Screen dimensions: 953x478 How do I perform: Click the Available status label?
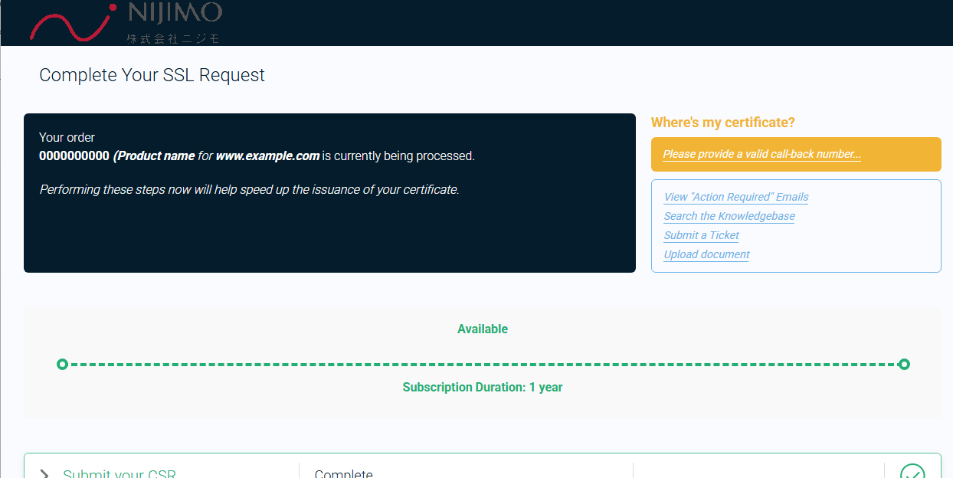(x=483, y=329)
